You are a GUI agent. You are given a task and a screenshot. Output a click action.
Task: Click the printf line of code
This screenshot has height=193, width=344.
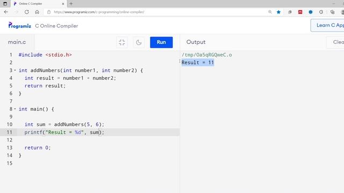tap(64, 132)
